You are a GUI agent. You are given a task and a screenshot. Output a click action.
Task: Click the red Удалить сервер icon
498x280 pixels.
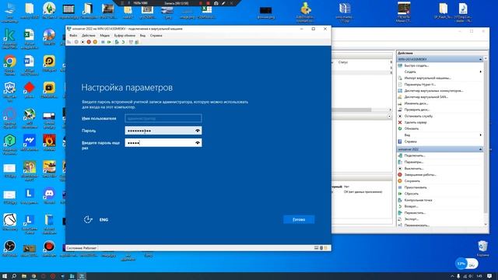click(x=400, y=122)
